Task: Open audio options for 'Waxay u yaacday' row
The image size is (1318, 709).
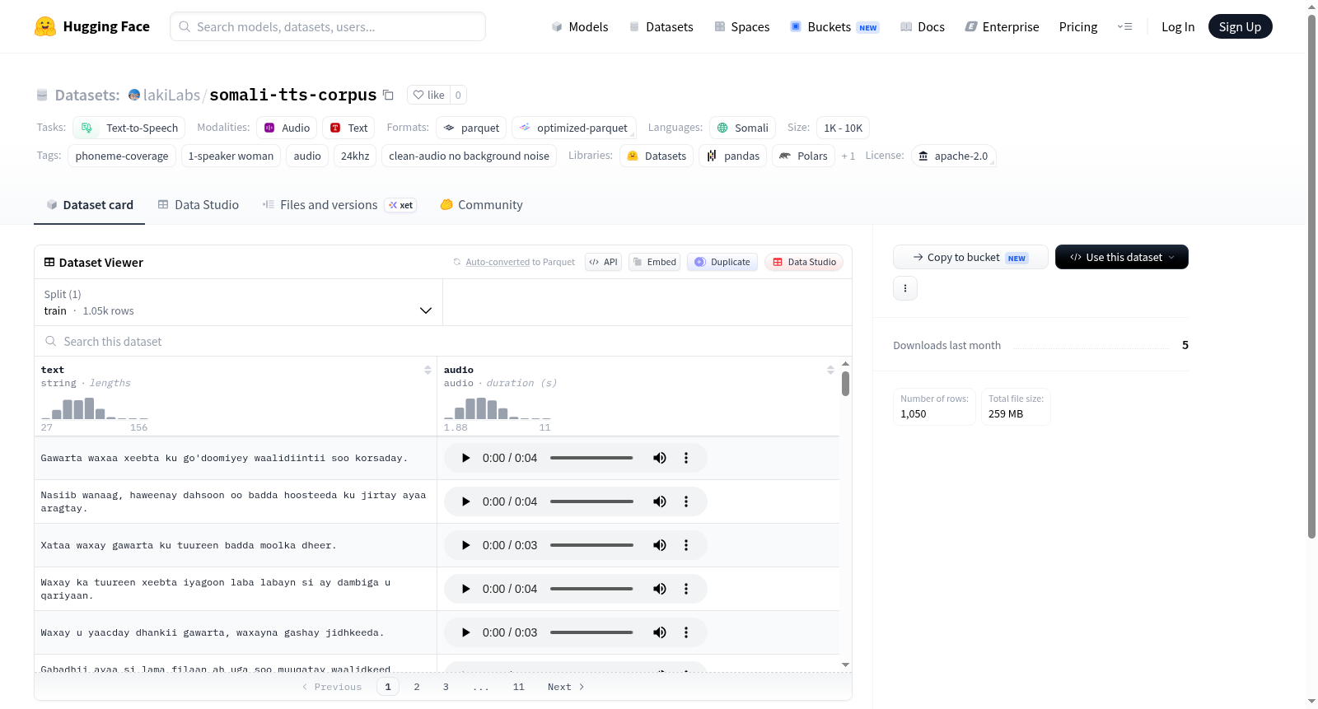Action: tap(686, 632)
